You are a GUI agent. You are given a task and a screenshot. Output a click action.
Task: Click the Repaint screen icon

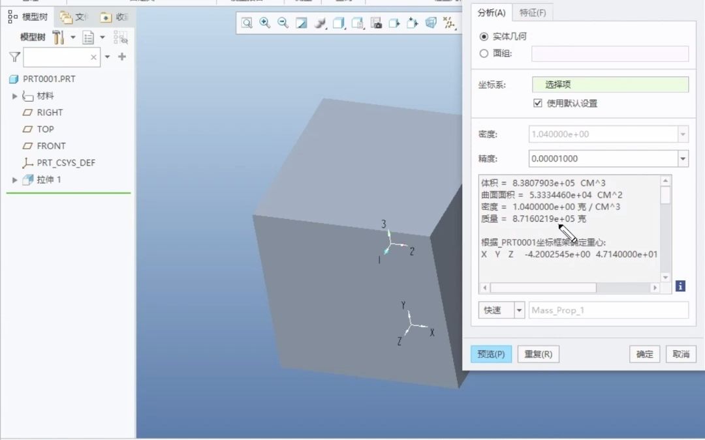pyautogui.click(x=302, y=23)
